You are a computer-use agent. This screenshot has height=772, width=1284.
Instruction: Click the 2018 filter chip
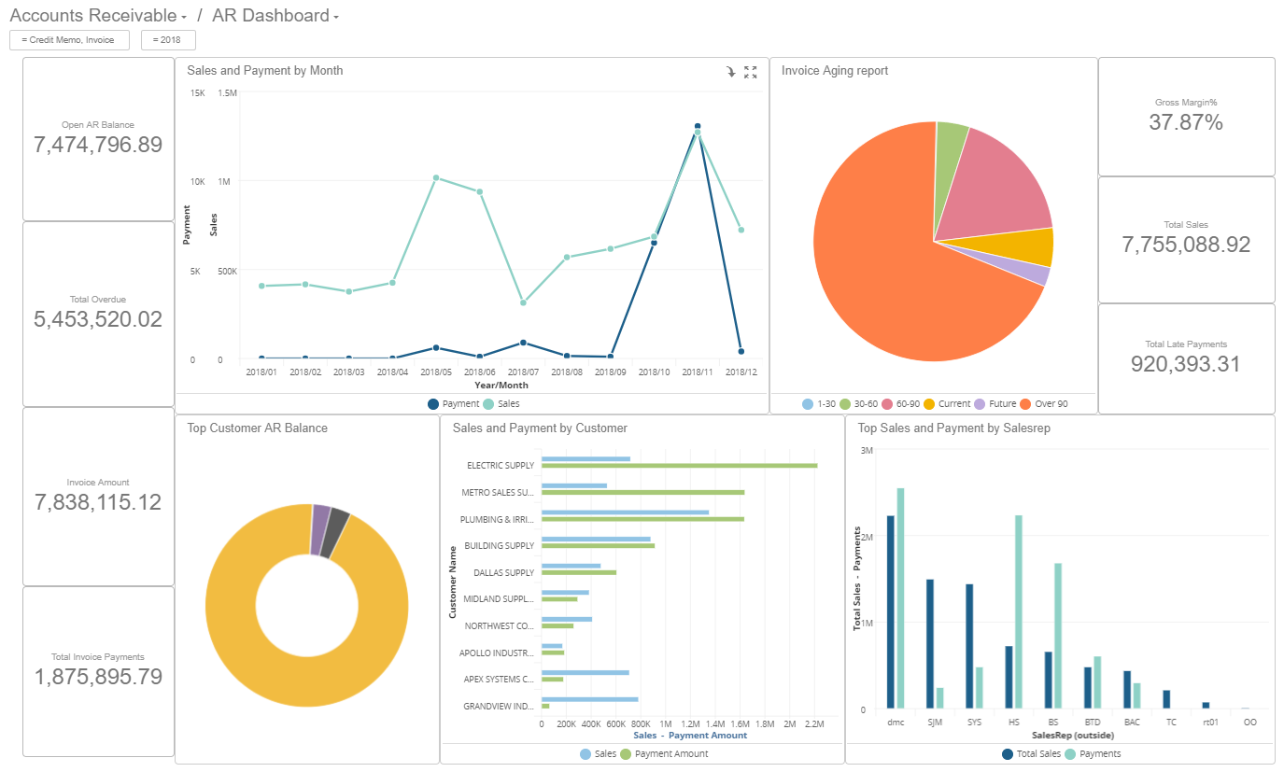point(168,40)
